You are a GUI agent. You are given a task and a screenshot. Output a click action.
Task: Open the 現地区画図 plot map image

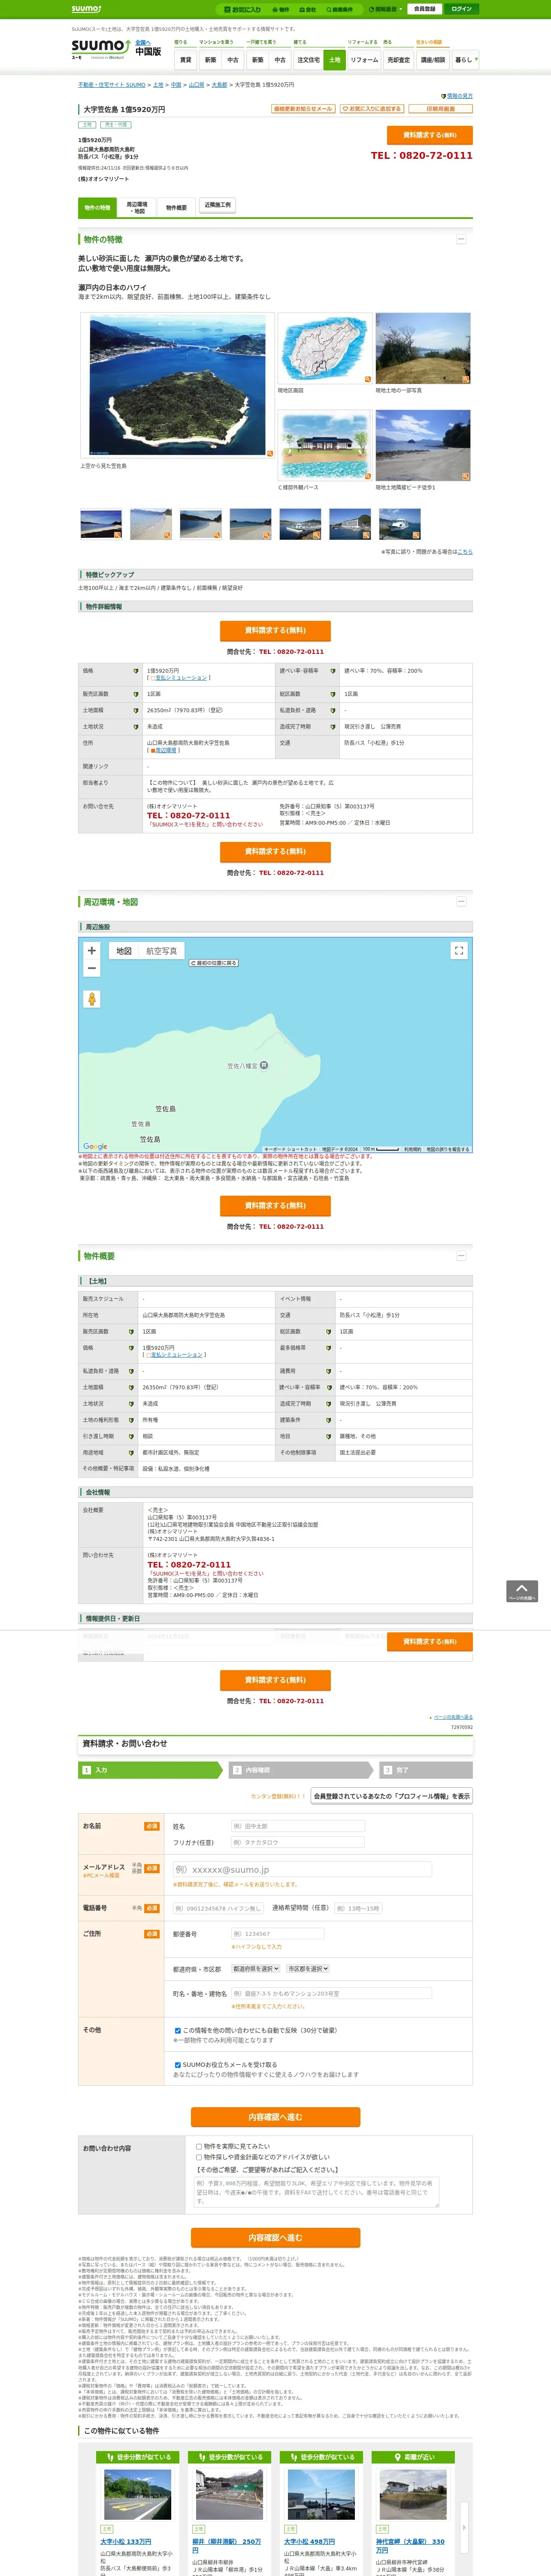(325, 349)
